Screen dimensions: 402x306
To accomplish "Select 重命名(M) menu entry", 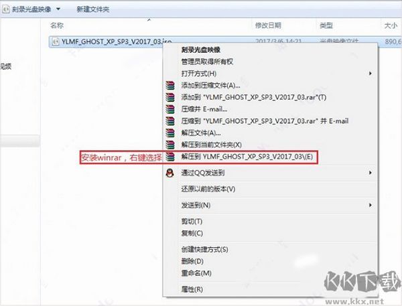I will coord(196,273).
